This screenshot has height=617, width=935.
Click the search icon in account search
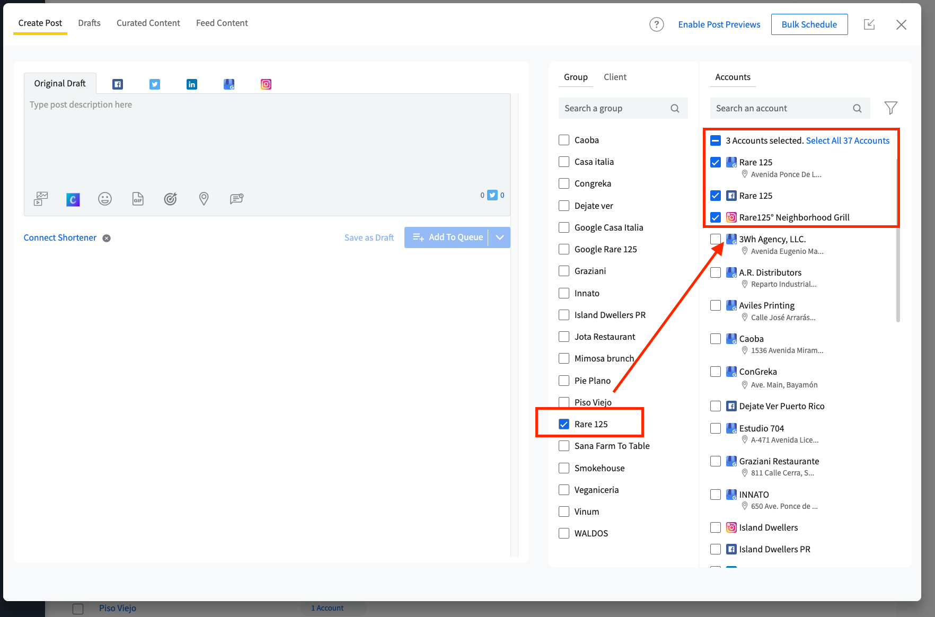coord(857,108)
